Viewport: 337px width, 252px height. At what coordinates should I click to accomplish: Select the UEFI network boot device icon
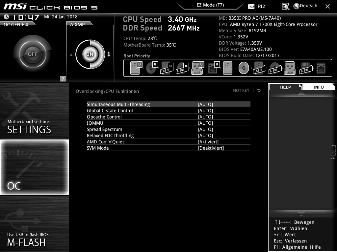click(214, 68)
